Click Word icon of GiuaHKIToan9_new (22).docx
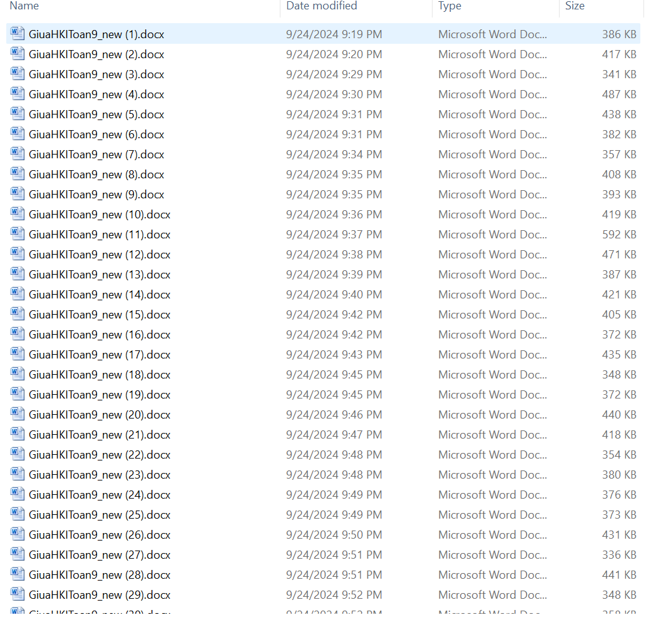 click(18, 454)
